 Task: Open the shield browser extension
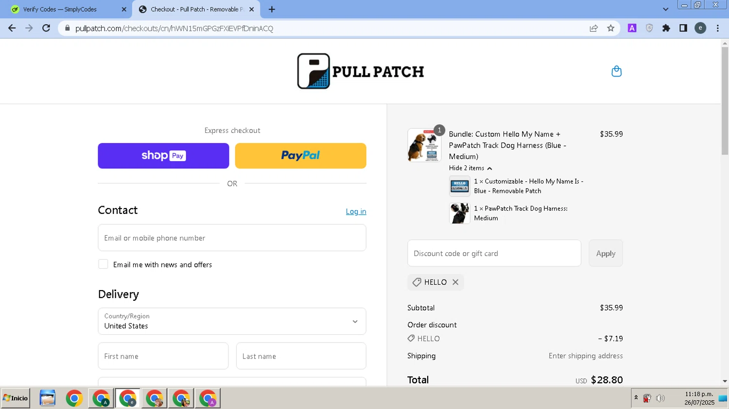(649, 28)
